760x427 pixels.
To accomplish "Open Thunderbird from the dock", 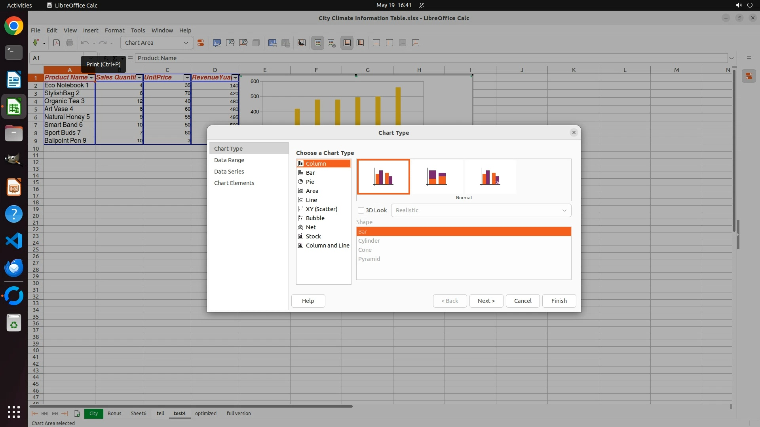I will [14, 268].
